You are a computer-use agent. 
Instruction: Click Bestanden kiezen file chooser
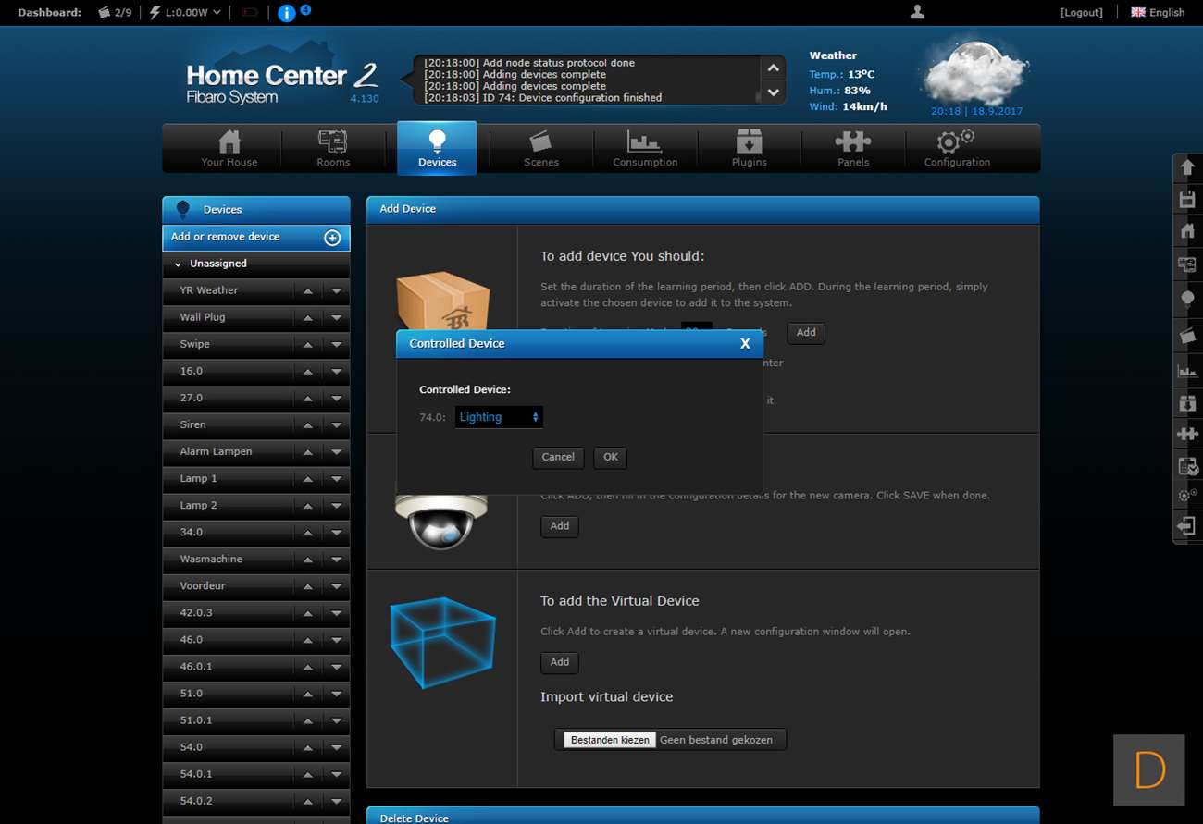tap(610, 740)
